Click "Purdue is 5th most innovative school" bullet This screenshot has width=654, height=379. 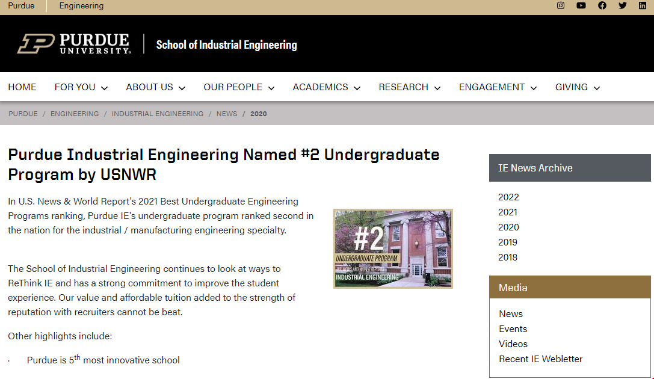(103, 360)
